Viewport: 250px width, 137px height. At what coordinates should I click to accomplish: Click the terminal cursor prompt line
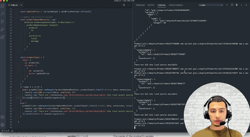[135, 128]
